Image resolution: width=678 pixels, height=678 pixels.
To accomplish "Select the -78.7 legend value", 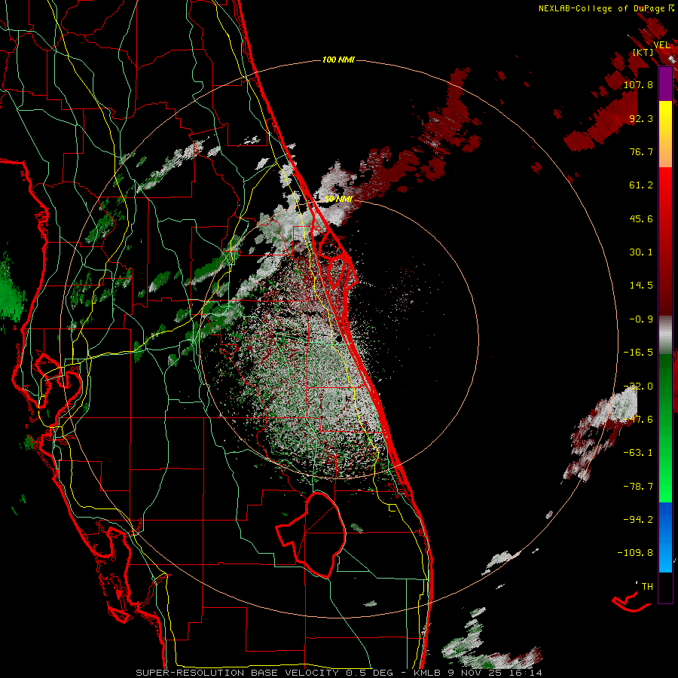I will 638,487.
